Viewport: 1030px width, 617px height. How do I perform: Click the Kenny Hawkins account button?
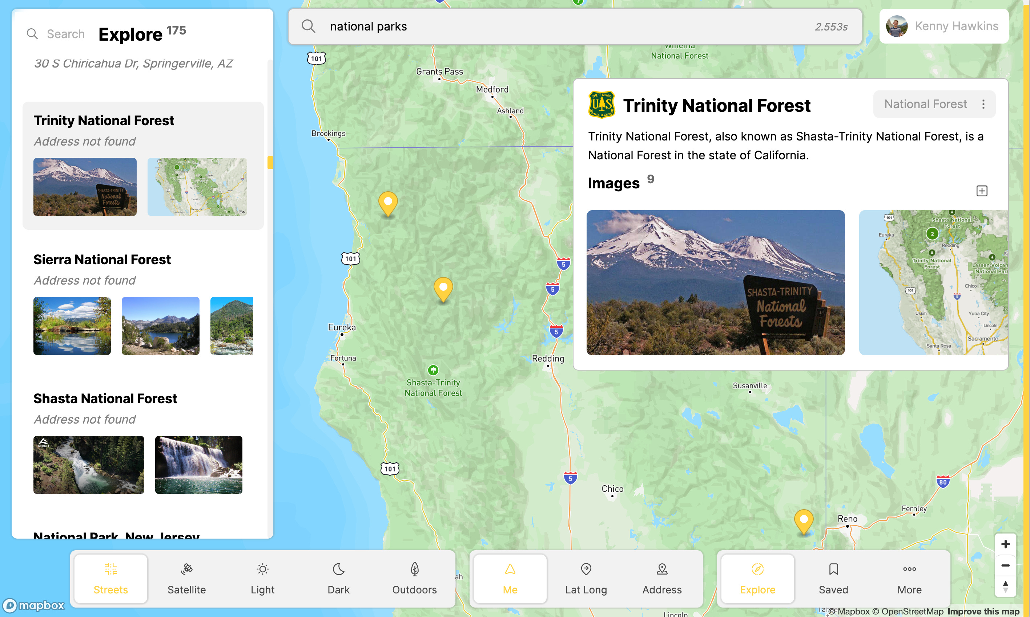click(944, 26)
